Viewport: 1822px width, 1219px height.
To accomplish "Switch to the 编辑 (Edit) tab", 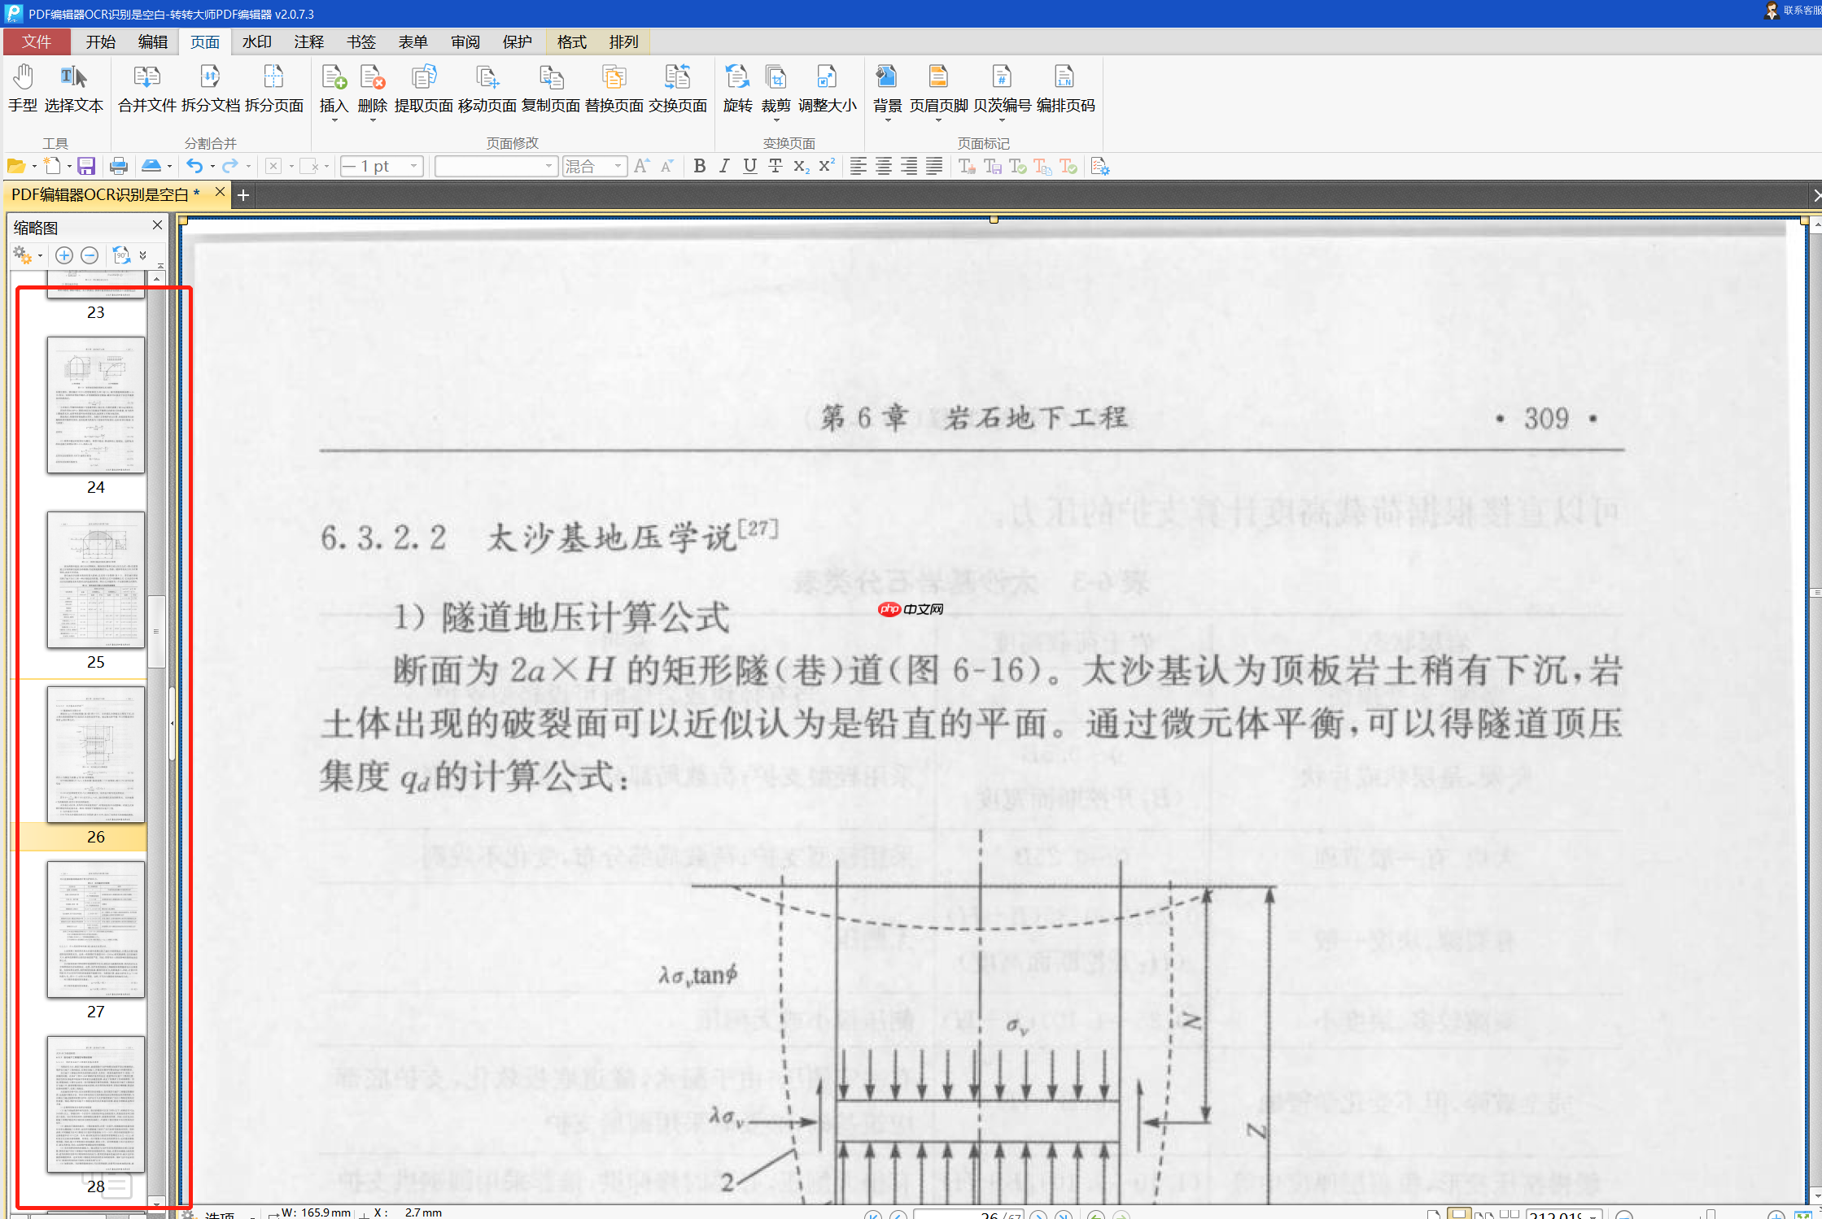I will coord(153,41).
